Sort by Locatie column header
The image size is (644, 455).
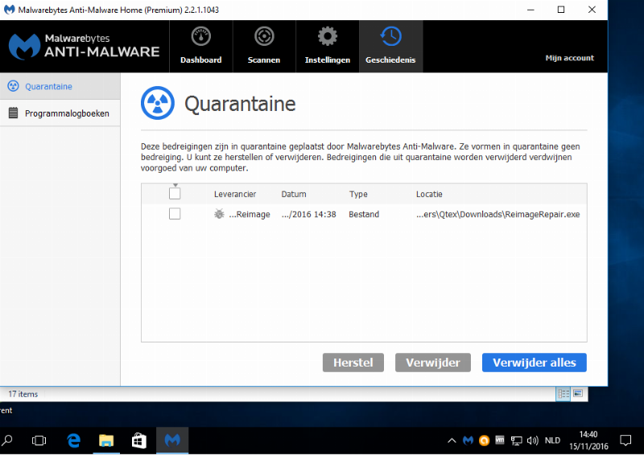(429, 194)
